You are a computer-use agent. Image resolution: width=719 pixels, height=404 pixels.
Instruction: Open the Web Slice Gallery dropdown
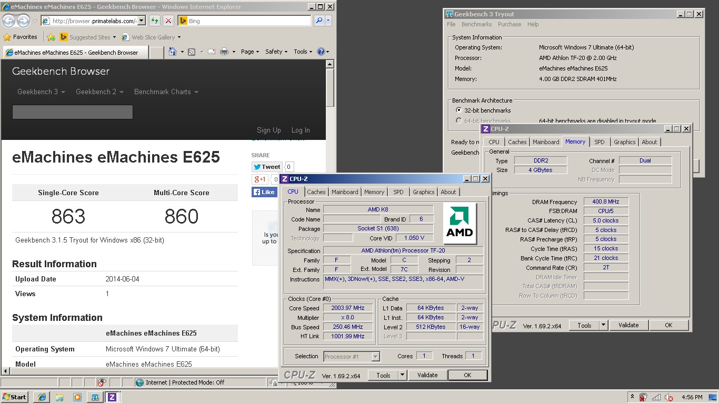click(x=179, y=37)
